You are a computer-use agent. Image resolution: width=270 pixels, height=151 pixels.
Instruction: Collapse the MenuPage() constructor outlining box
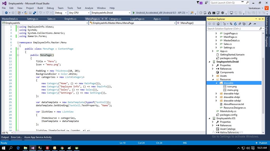coord(18,55)
